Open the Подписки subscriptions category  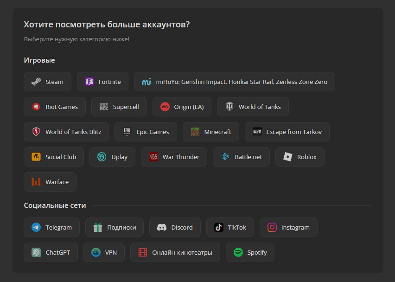coord(115,227)
